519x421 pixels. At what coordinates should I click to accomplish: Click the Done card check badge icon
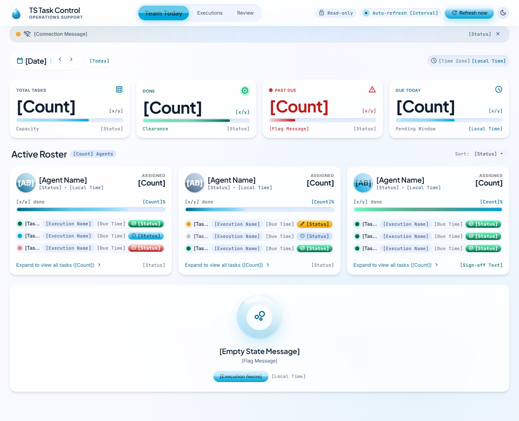245,91
